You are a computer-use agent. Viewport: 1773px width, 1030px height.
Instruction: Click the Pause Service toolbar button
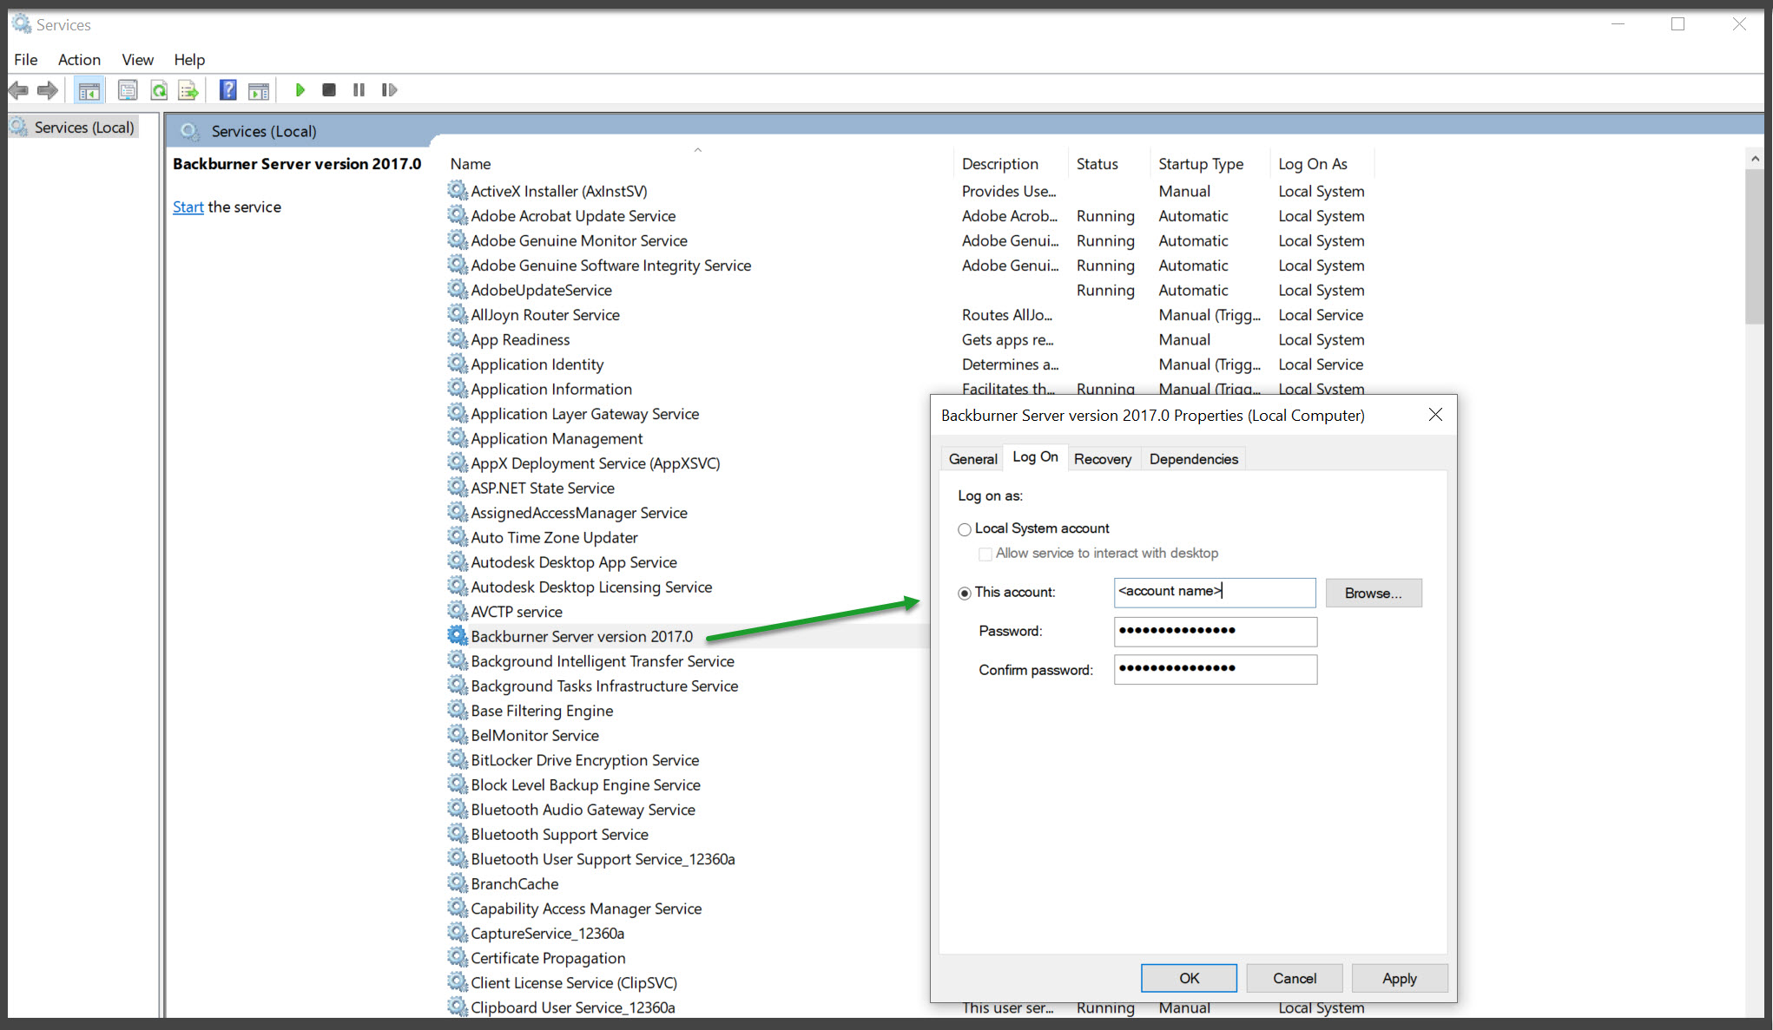click(359, 90)
